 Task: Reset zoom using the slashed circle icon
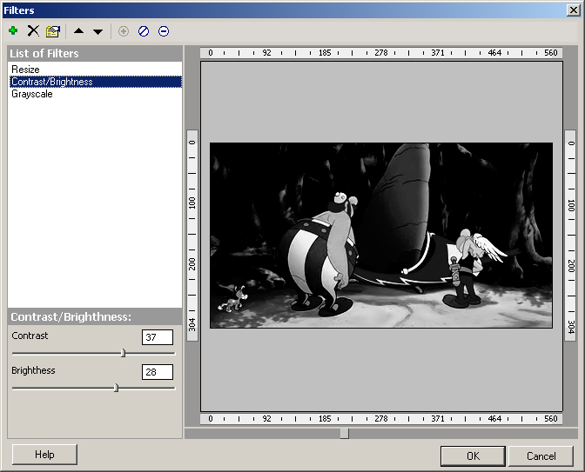coord(144,31)
